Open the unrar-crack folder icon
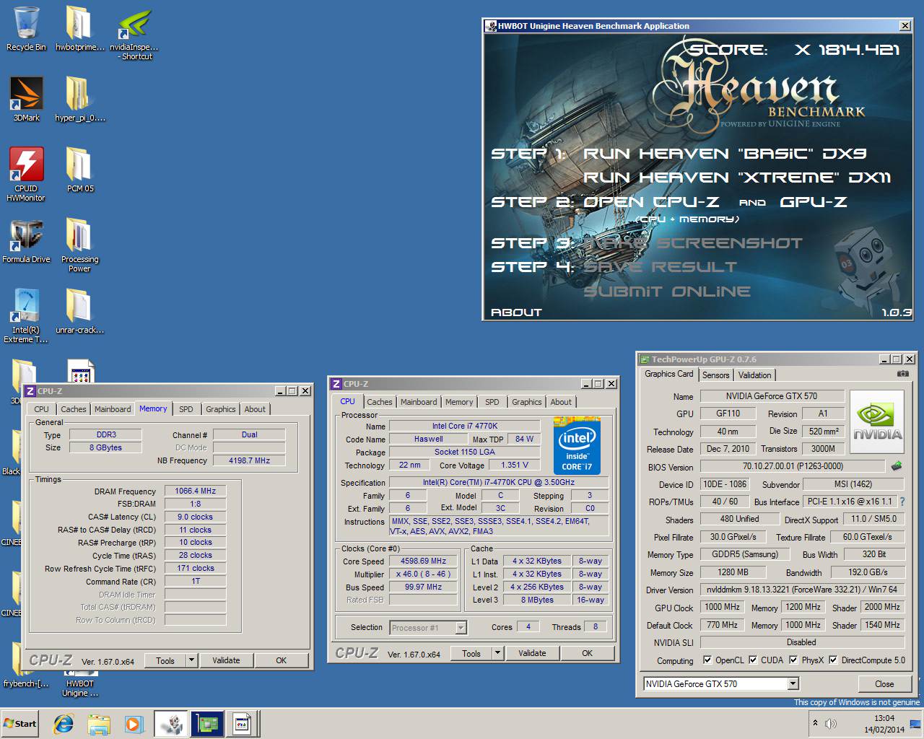Viewport: 924px width, 739px height. tap(79, 311)
